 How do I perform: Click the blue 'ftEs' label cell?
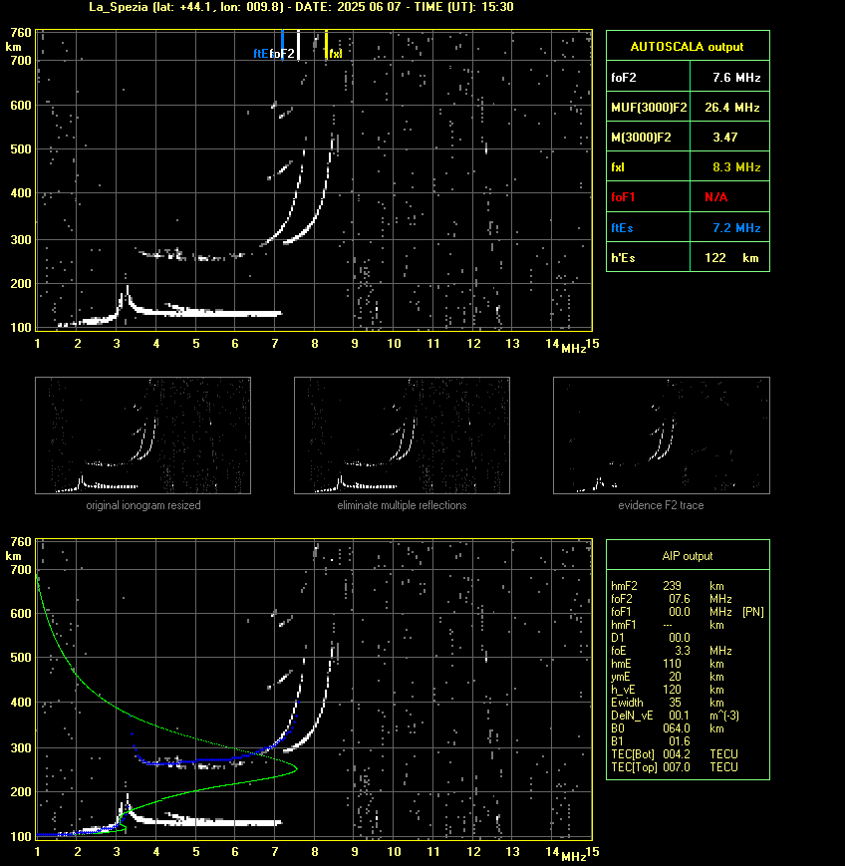649,227
